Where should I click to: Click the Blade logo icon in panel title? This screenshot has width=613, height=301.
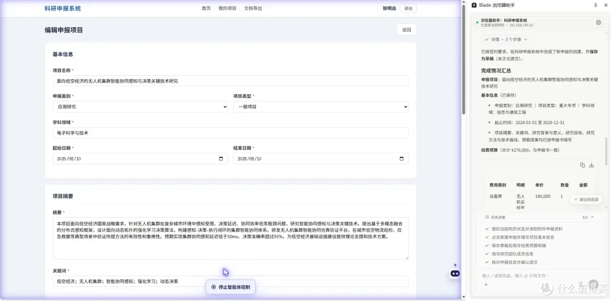(474, 5)
